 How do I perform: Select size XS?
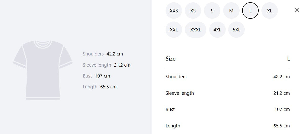(193, 11)
